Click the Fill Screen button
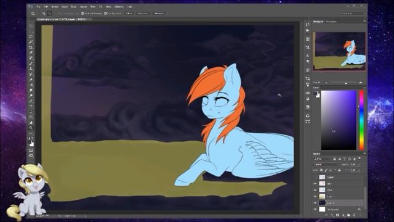The width and height of the screenshot is (394, 222). click(159, 14)
